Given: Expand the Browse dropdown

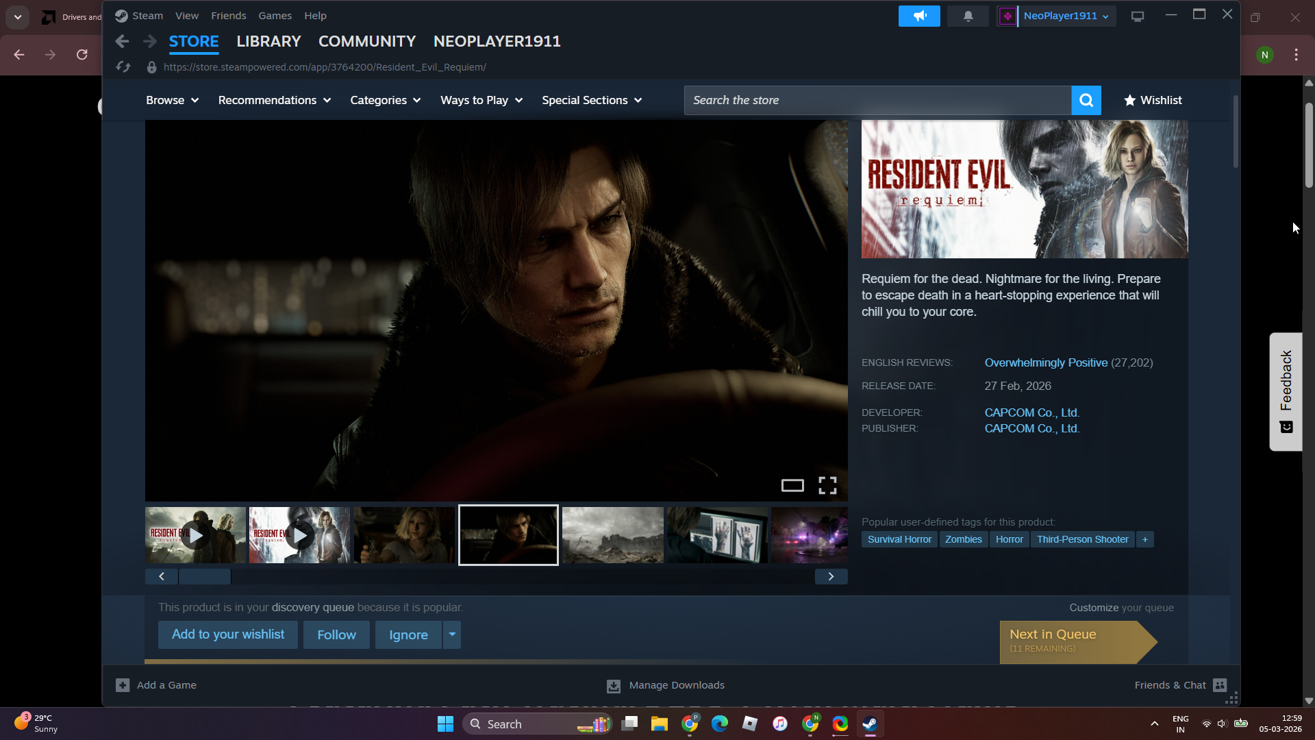Looking at the screenshot, I should (172, 100).
